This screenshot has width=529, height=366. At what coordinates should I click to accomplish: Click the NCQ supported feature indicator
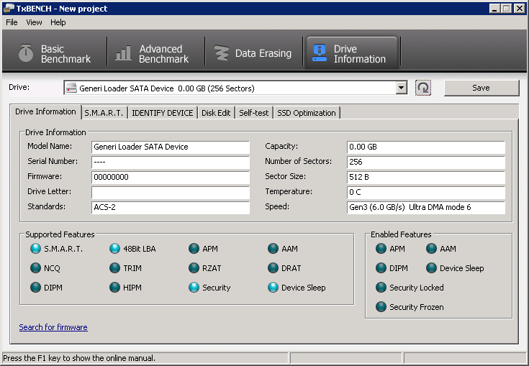[35, 268]
